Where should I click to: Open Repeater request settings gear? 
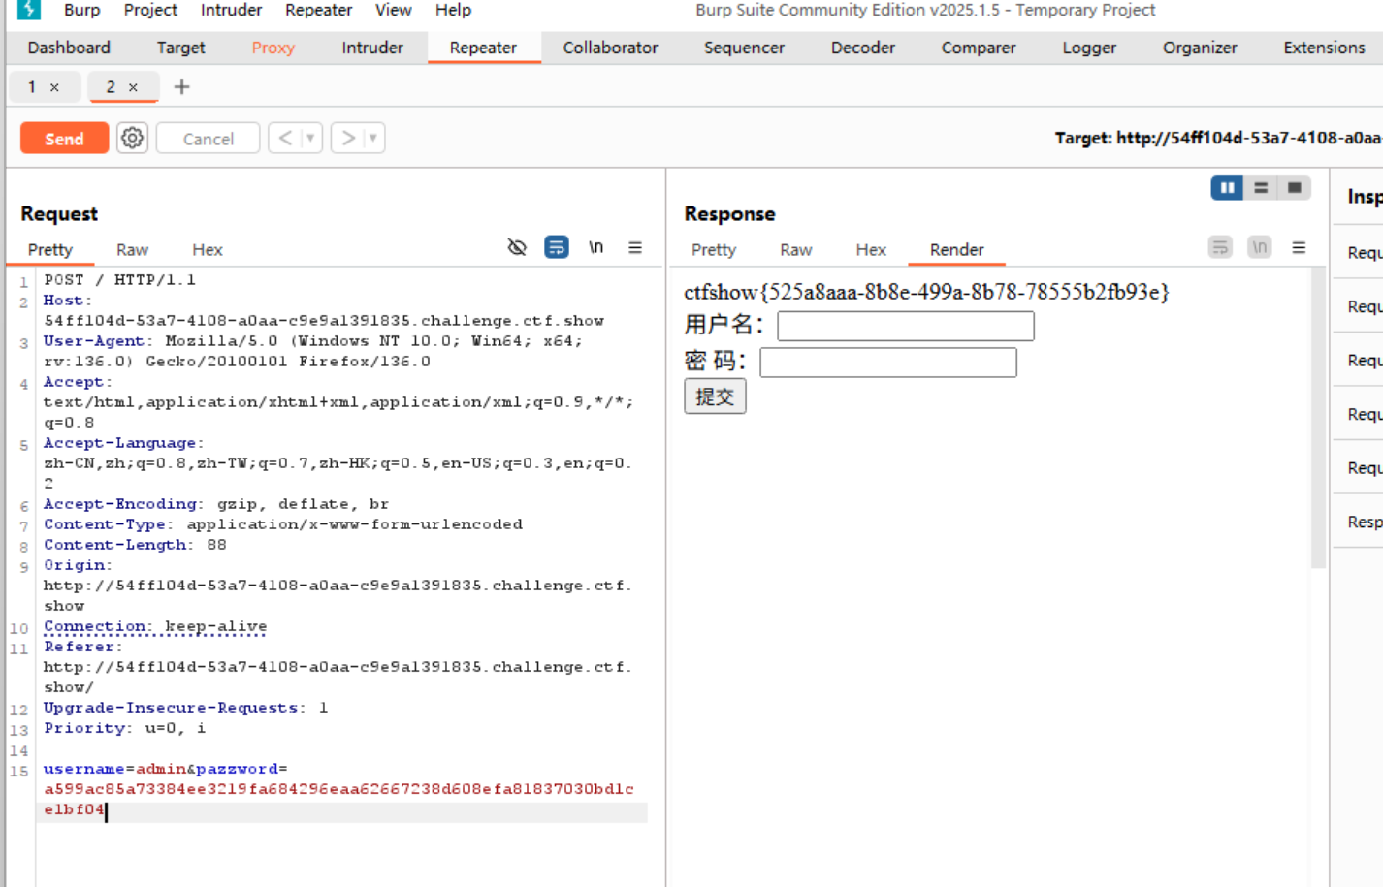[x=132, y=138]
